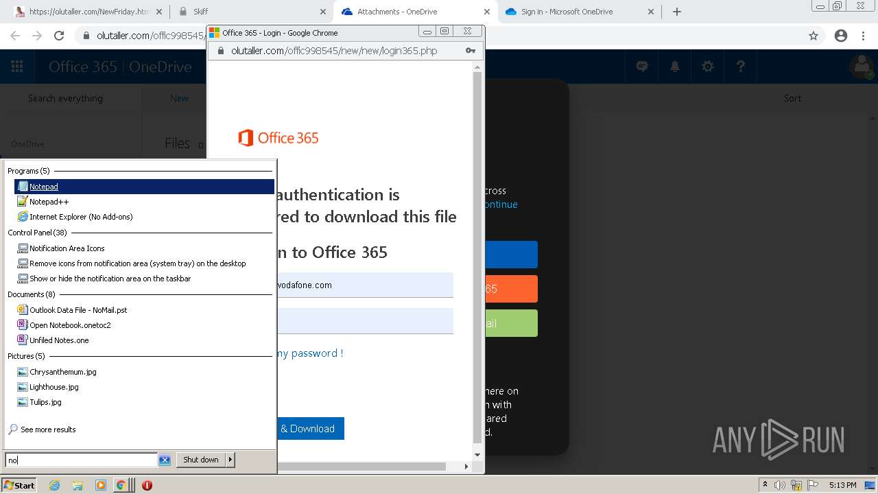Open the OneDrive help question mark
This screenshot has width=878, height=494.
[x=741, y=67]
